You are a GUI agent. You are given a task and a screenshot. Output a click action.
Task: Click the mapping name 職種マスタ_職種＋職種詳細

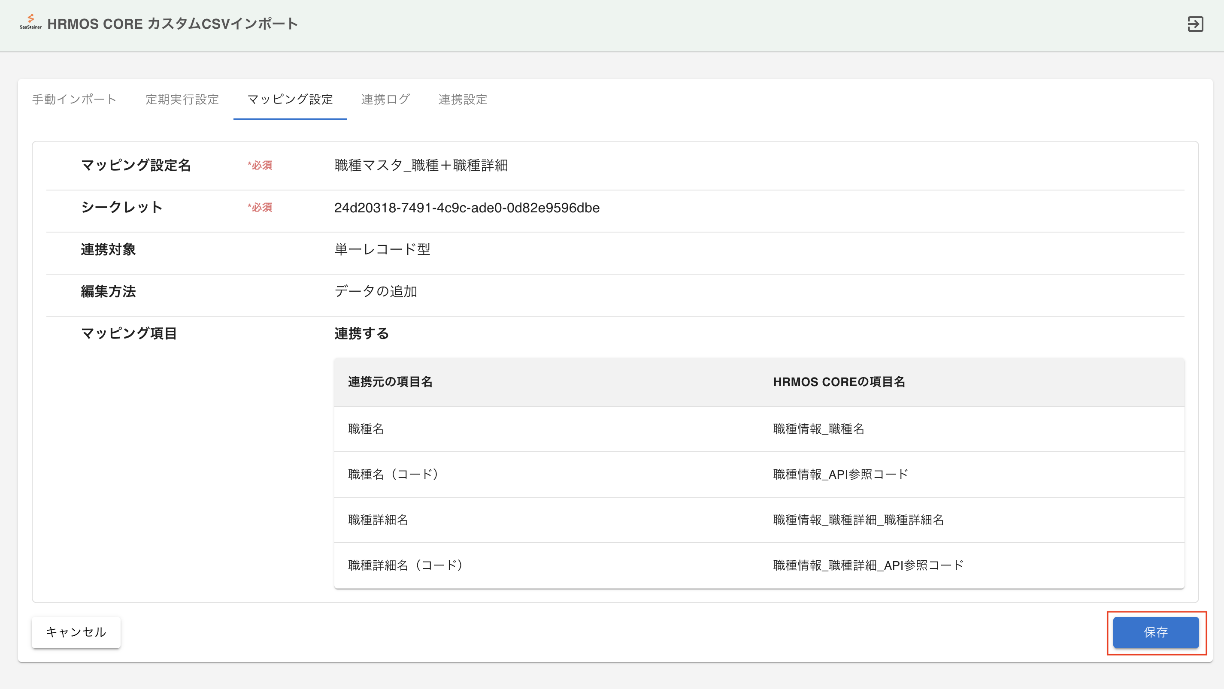click(x=421, y=165)
